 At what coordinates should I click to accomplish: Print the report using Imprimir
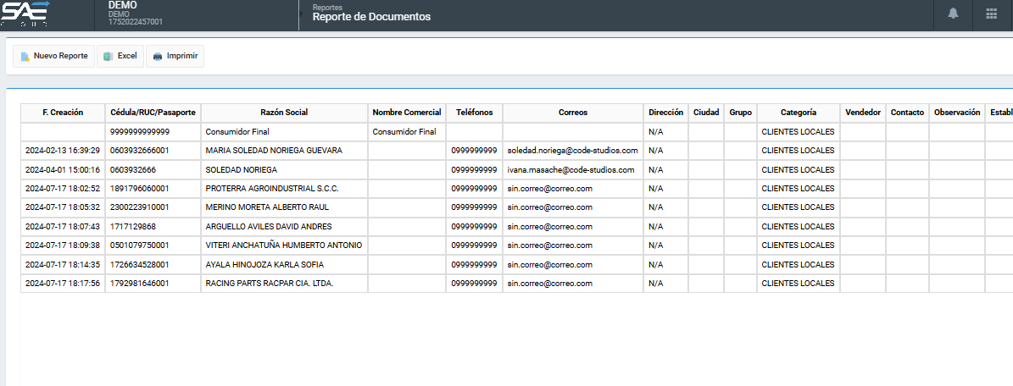(175, 56)
